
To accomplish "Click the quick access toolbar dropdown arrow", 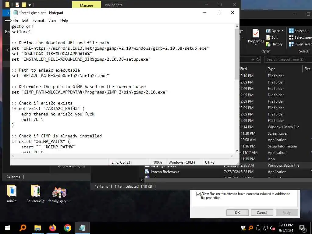I will (30, 5).
